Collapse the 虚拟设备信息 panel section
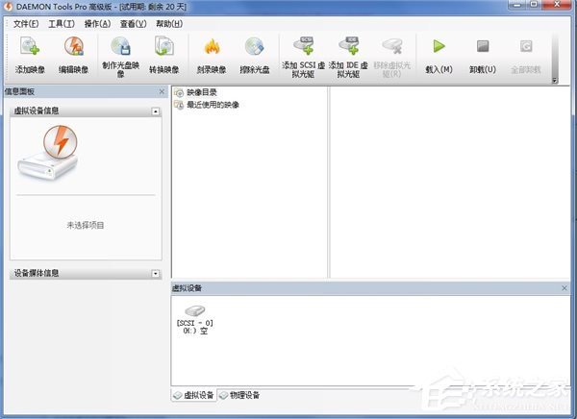The height and width of the screenshot is (419, 577). (x=156, y=112)
